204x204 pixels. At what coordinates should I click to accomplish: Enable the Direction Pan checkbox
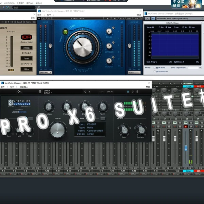[x=154, y=71]
